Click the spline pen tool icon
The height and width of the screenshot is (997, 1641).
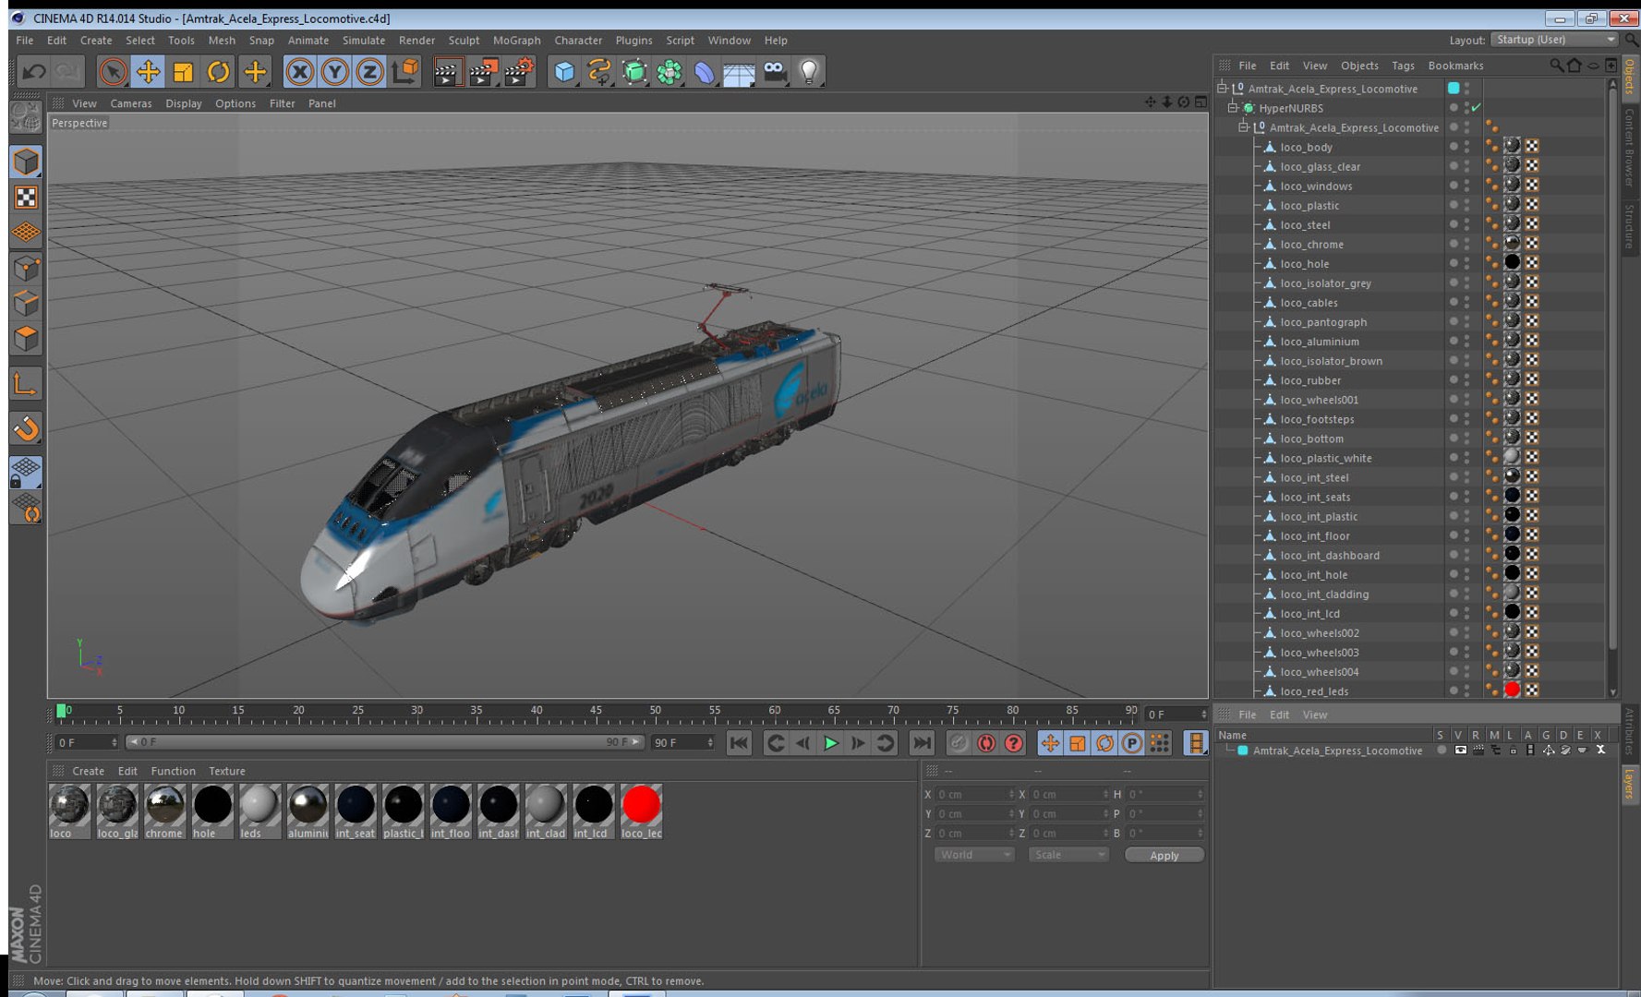[599, 71]
